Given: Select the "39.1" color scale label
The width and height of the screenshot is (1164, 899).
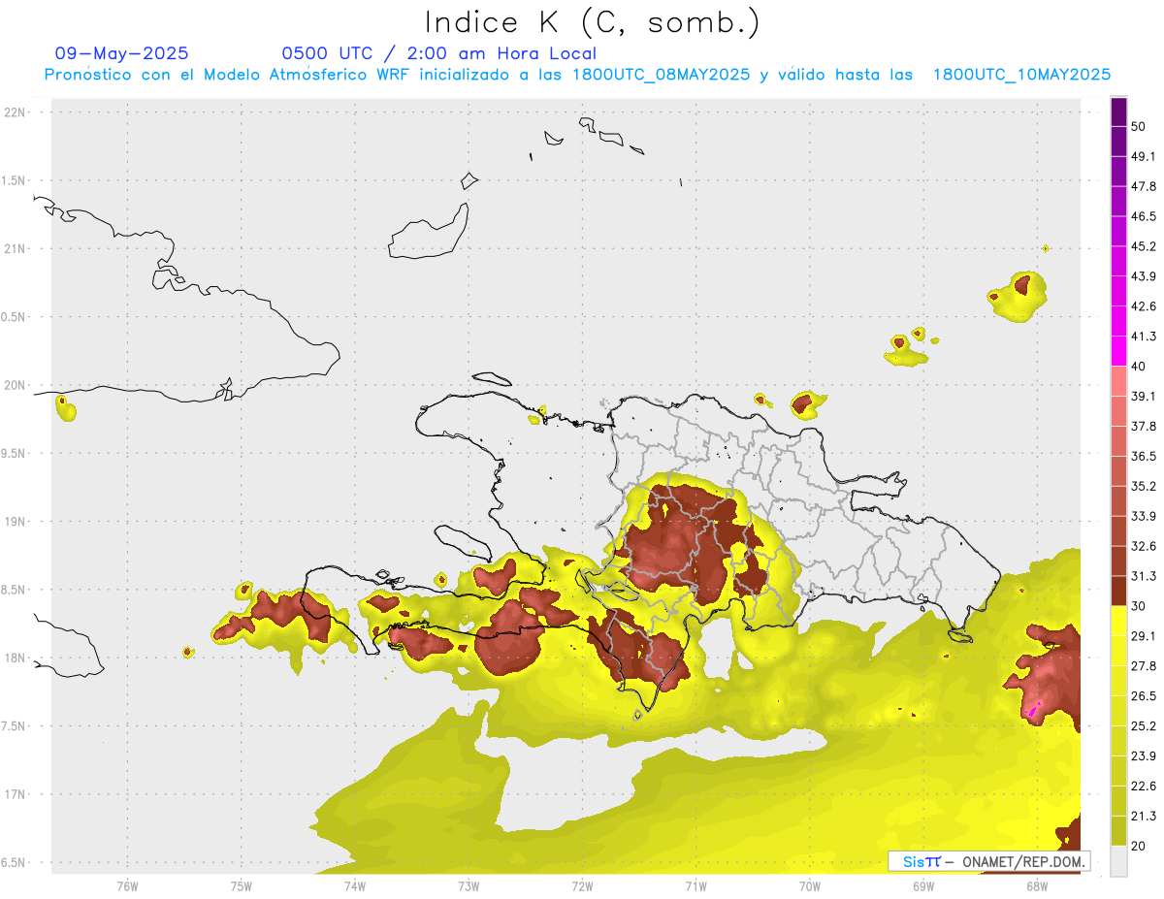Looking at the screenshot, I should (x=1143, y=397).
